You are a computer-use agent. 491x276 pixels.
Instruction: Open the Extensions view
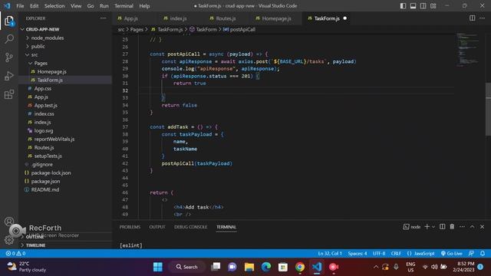point(9,94)
